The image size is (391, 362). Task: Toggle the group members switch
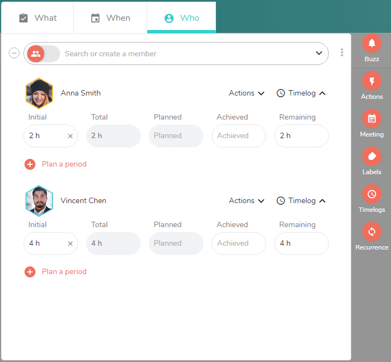[x=44, y=54]
